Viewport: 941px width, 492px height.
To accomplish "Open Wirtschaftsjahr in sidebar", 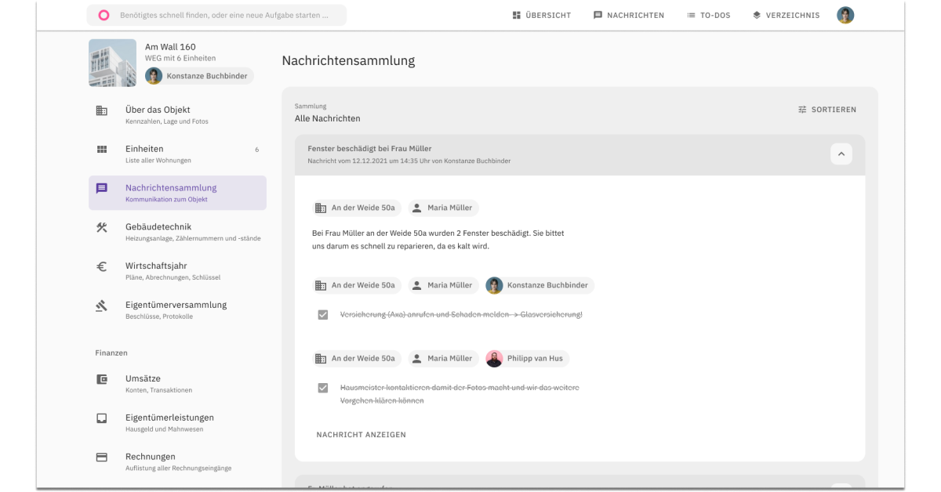I will pos(177,271).
